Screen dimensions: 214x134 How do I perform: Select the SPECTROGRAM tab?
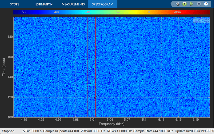tap(102, 4)
